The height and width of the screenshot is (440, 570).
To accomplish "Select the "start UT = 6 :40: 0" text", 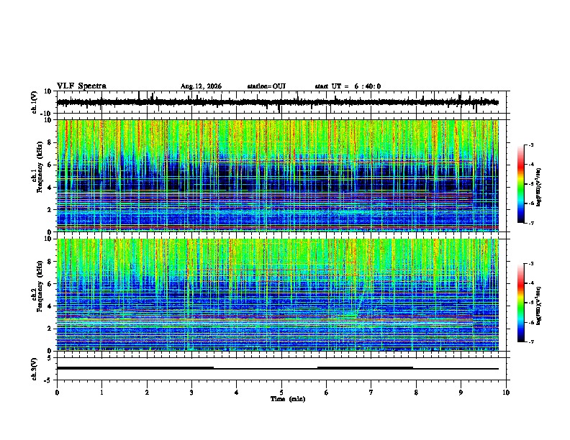I will click(348, 86).
